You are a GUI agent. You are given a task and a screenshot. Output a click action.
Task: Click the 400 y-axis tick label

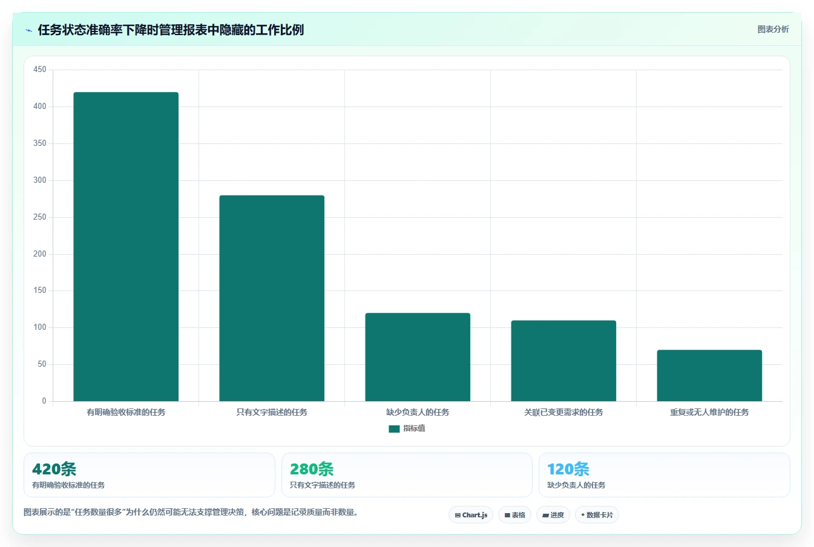40,106
